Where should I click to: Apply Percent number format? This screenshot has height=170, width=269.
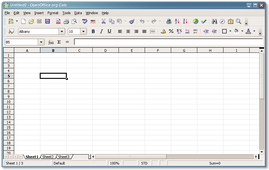pyautogui.click(x=171, y=31)
